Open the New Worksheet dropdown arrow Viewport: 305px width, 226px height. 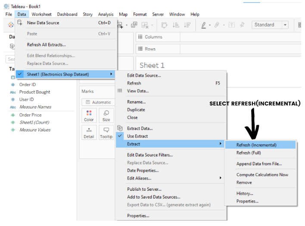pyautogui.click(x=127, y=25)
